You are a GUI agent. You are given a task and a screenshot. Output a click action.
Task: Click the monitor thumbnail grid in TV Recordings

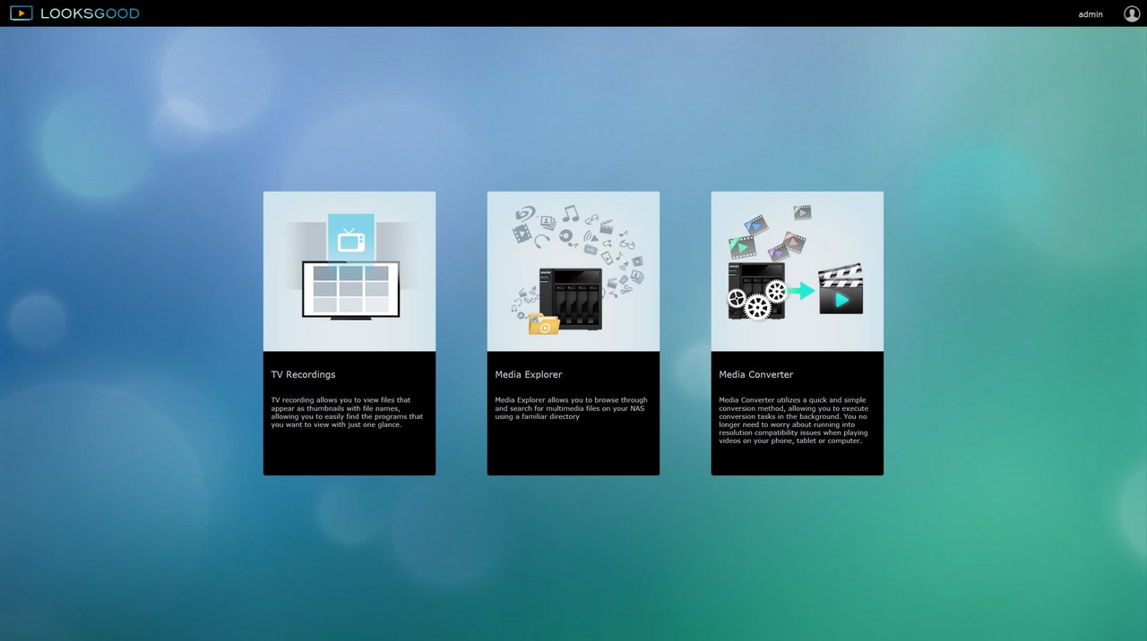point(351,288)
